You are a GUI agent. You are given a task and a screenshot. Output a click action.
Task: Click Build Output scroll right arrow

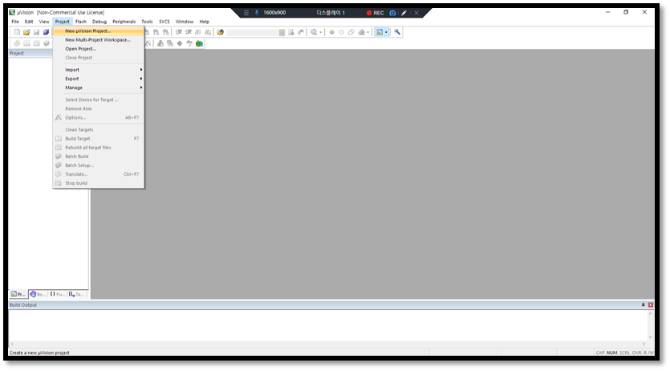click(644, 344)
